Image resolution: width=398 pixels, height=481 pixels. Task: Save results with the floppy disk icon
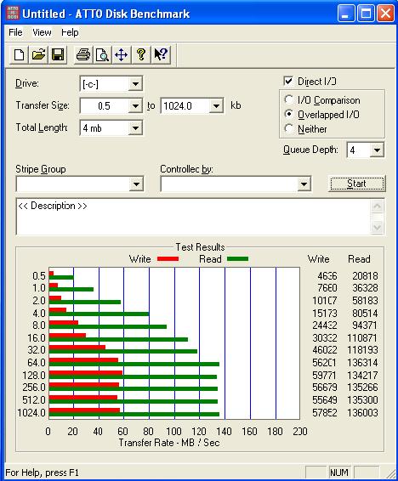(x=58, y=54)
